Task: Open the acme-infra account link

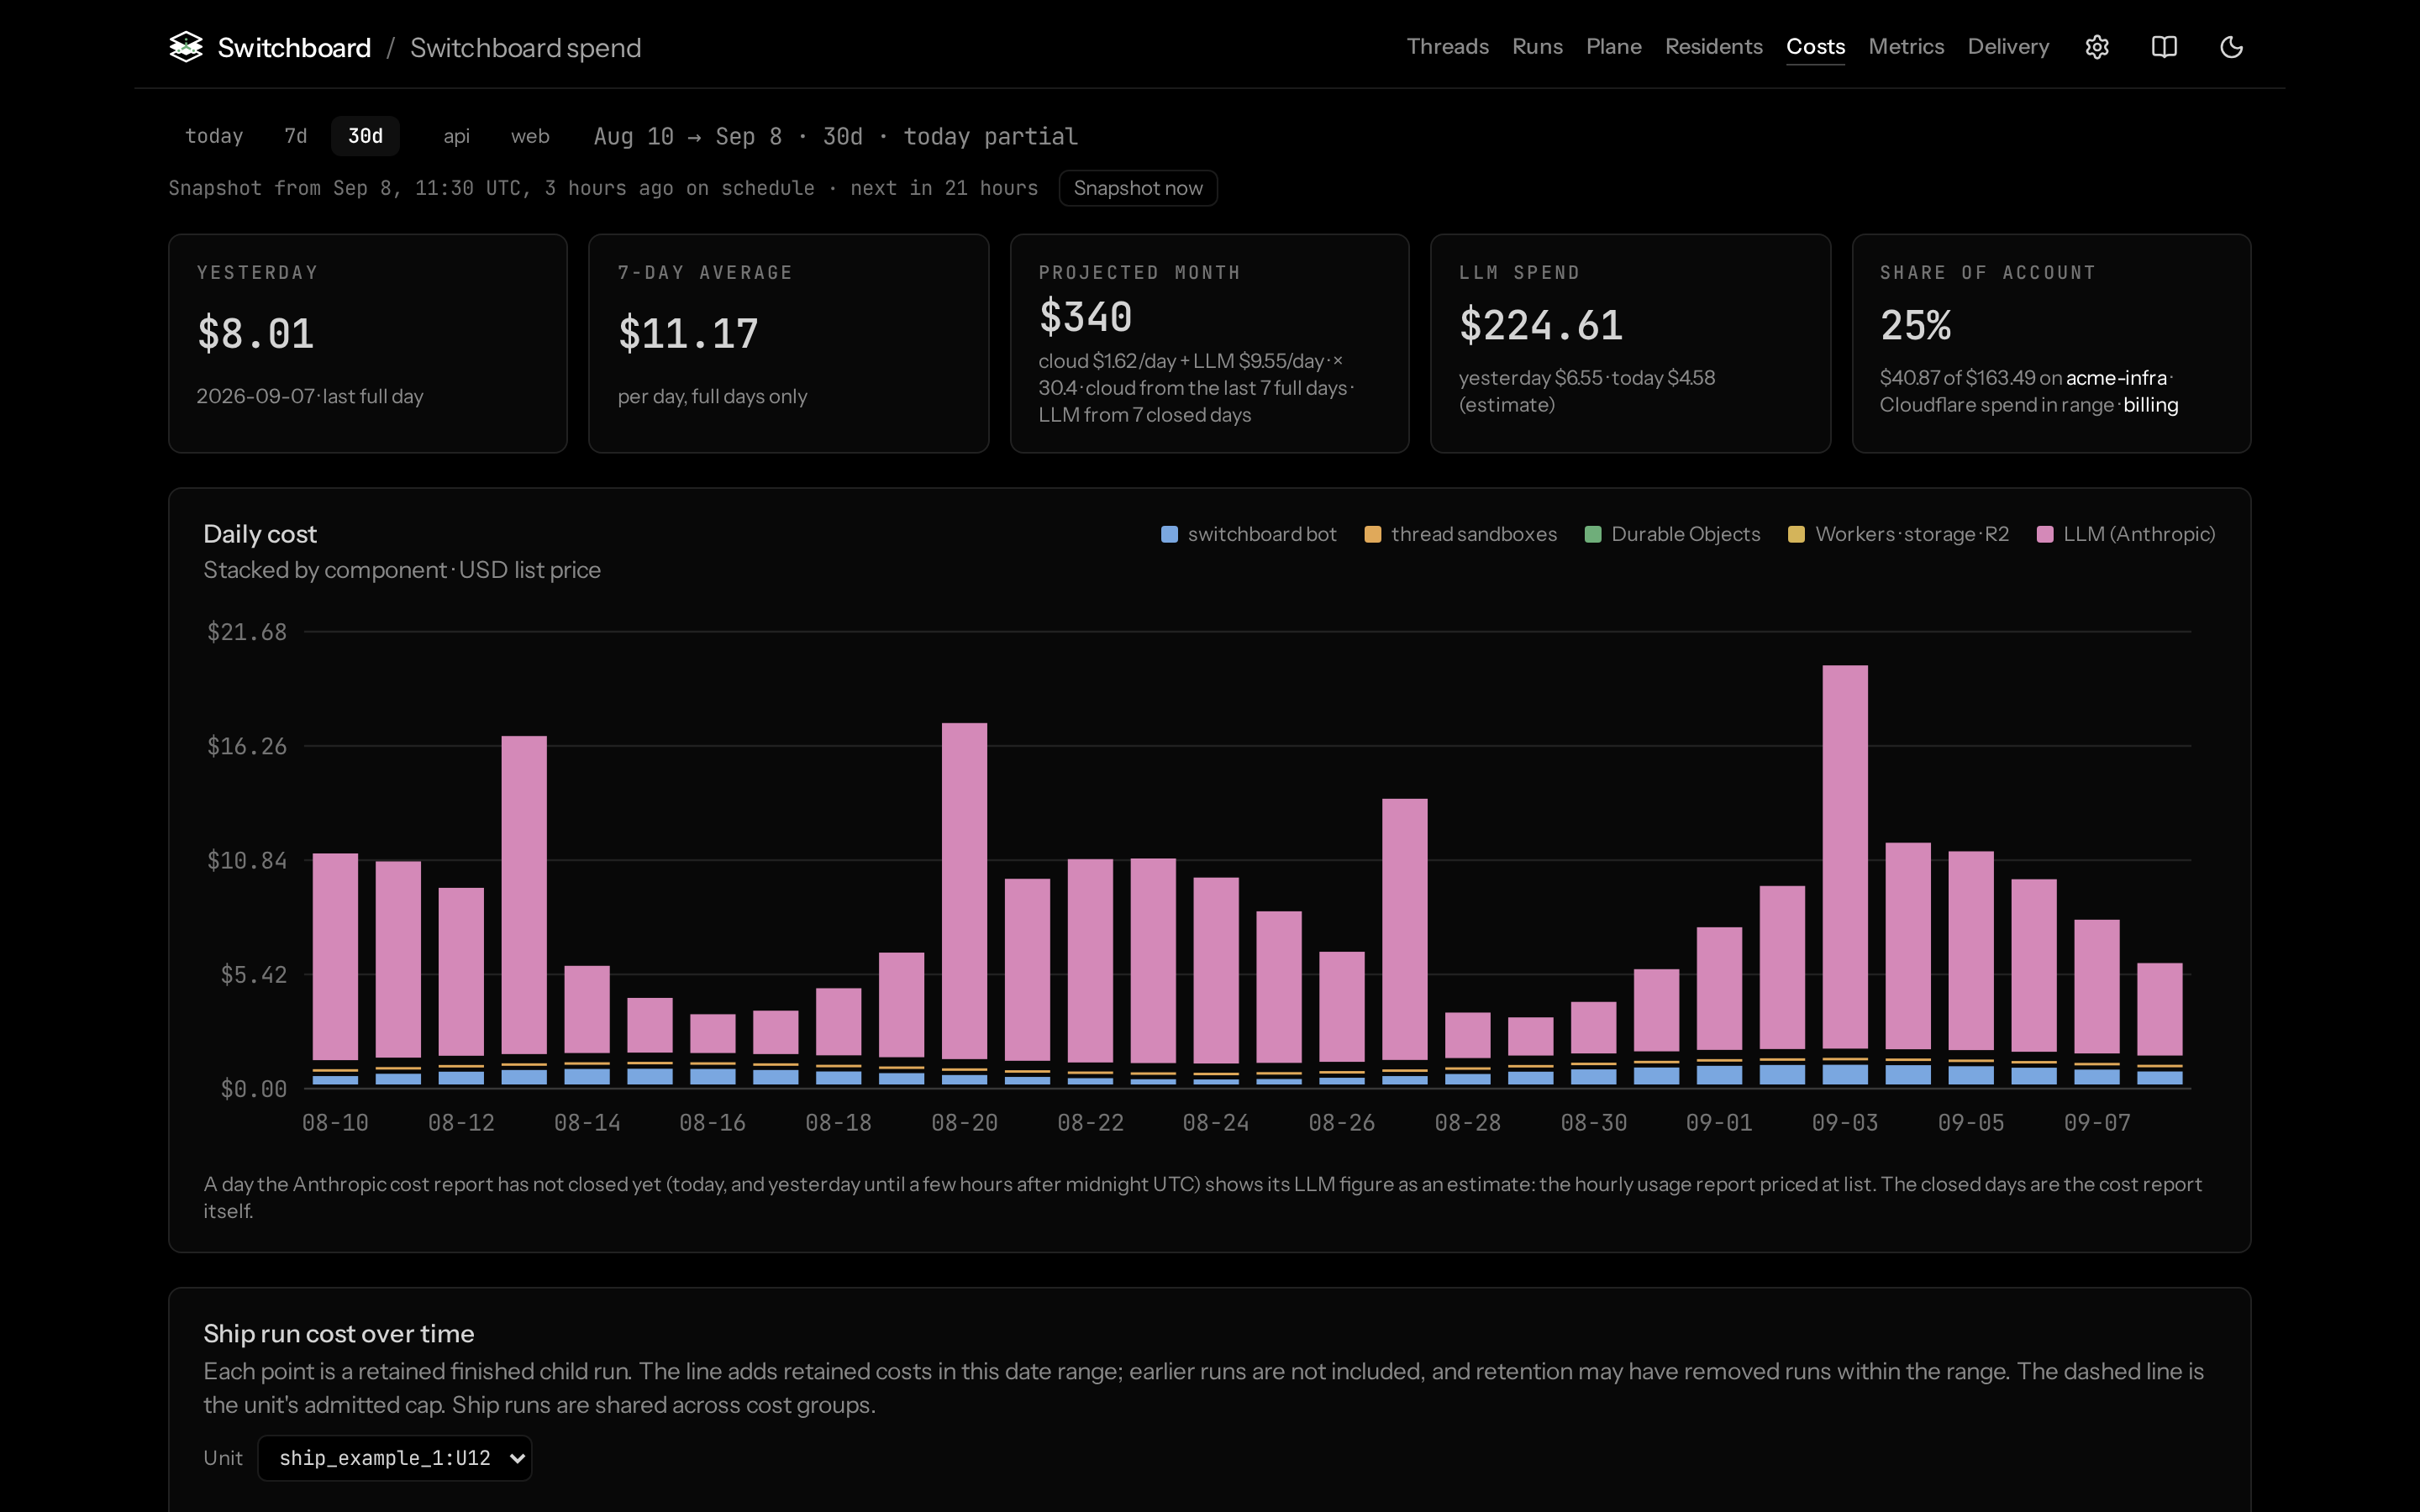Action: (2116, 378)
